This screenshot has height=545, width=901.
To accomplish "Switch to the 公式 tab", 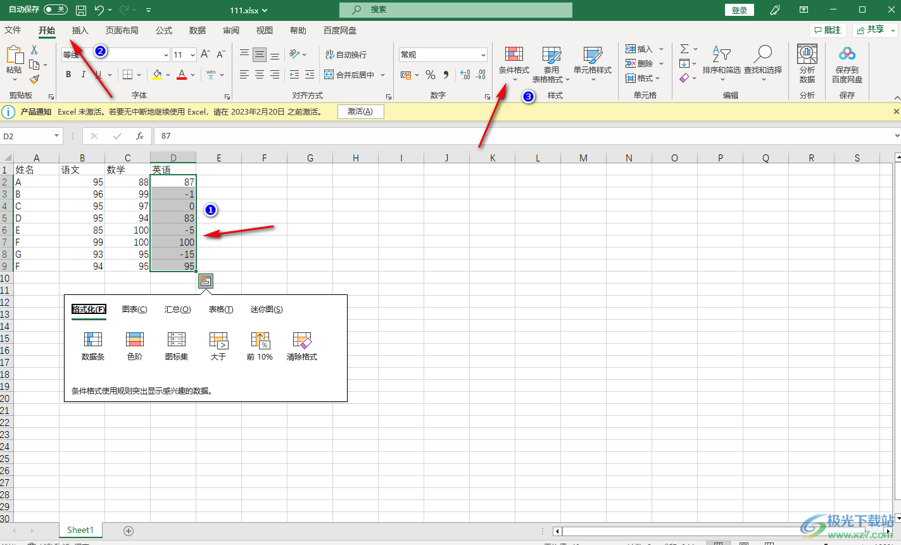I will tap(164, 30).
